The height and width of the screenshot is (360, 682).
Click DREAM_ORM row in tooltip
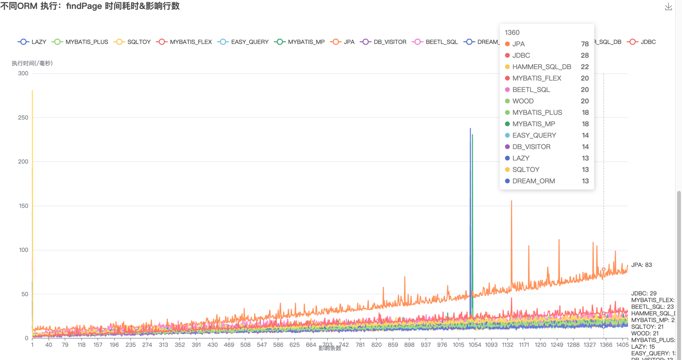(x=546, y=181)
